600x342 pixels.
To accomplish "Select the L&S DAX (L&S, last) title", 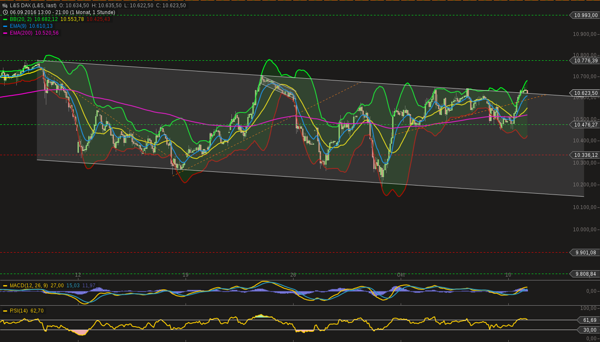I will click(x=33, y=6).
